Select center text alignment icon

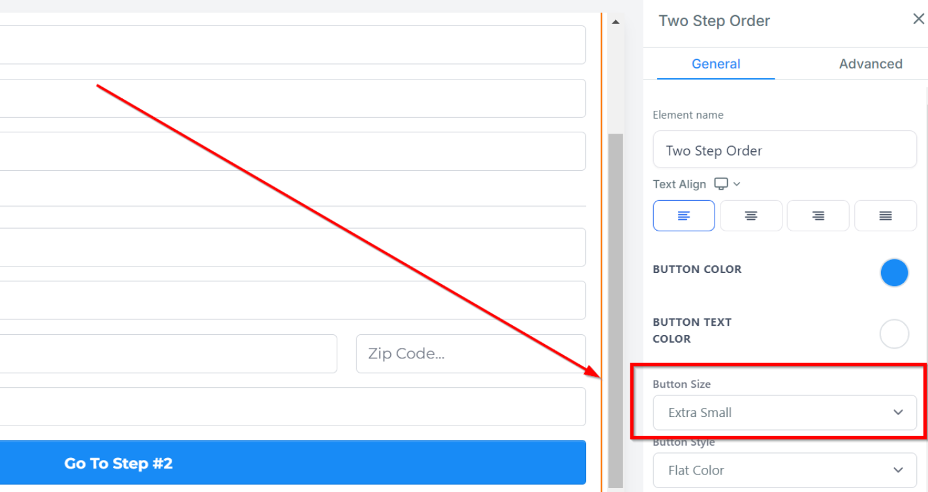[x=750, y=216]
